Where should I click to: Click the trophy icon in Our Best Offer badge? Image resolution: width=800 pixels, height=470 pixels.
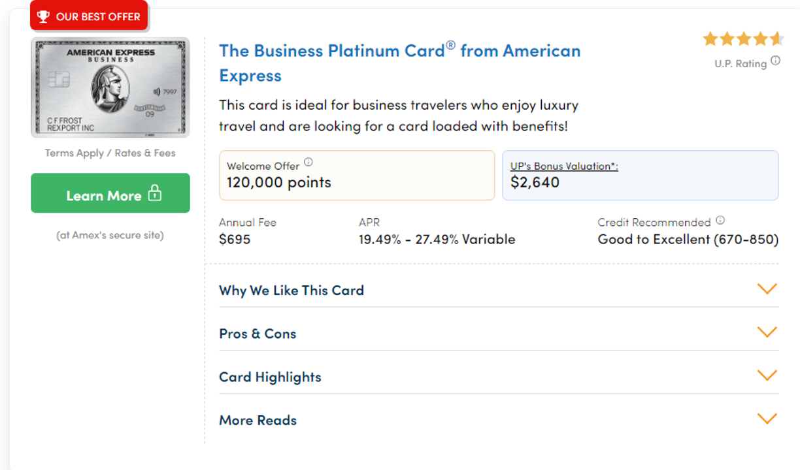coord(43,16)
